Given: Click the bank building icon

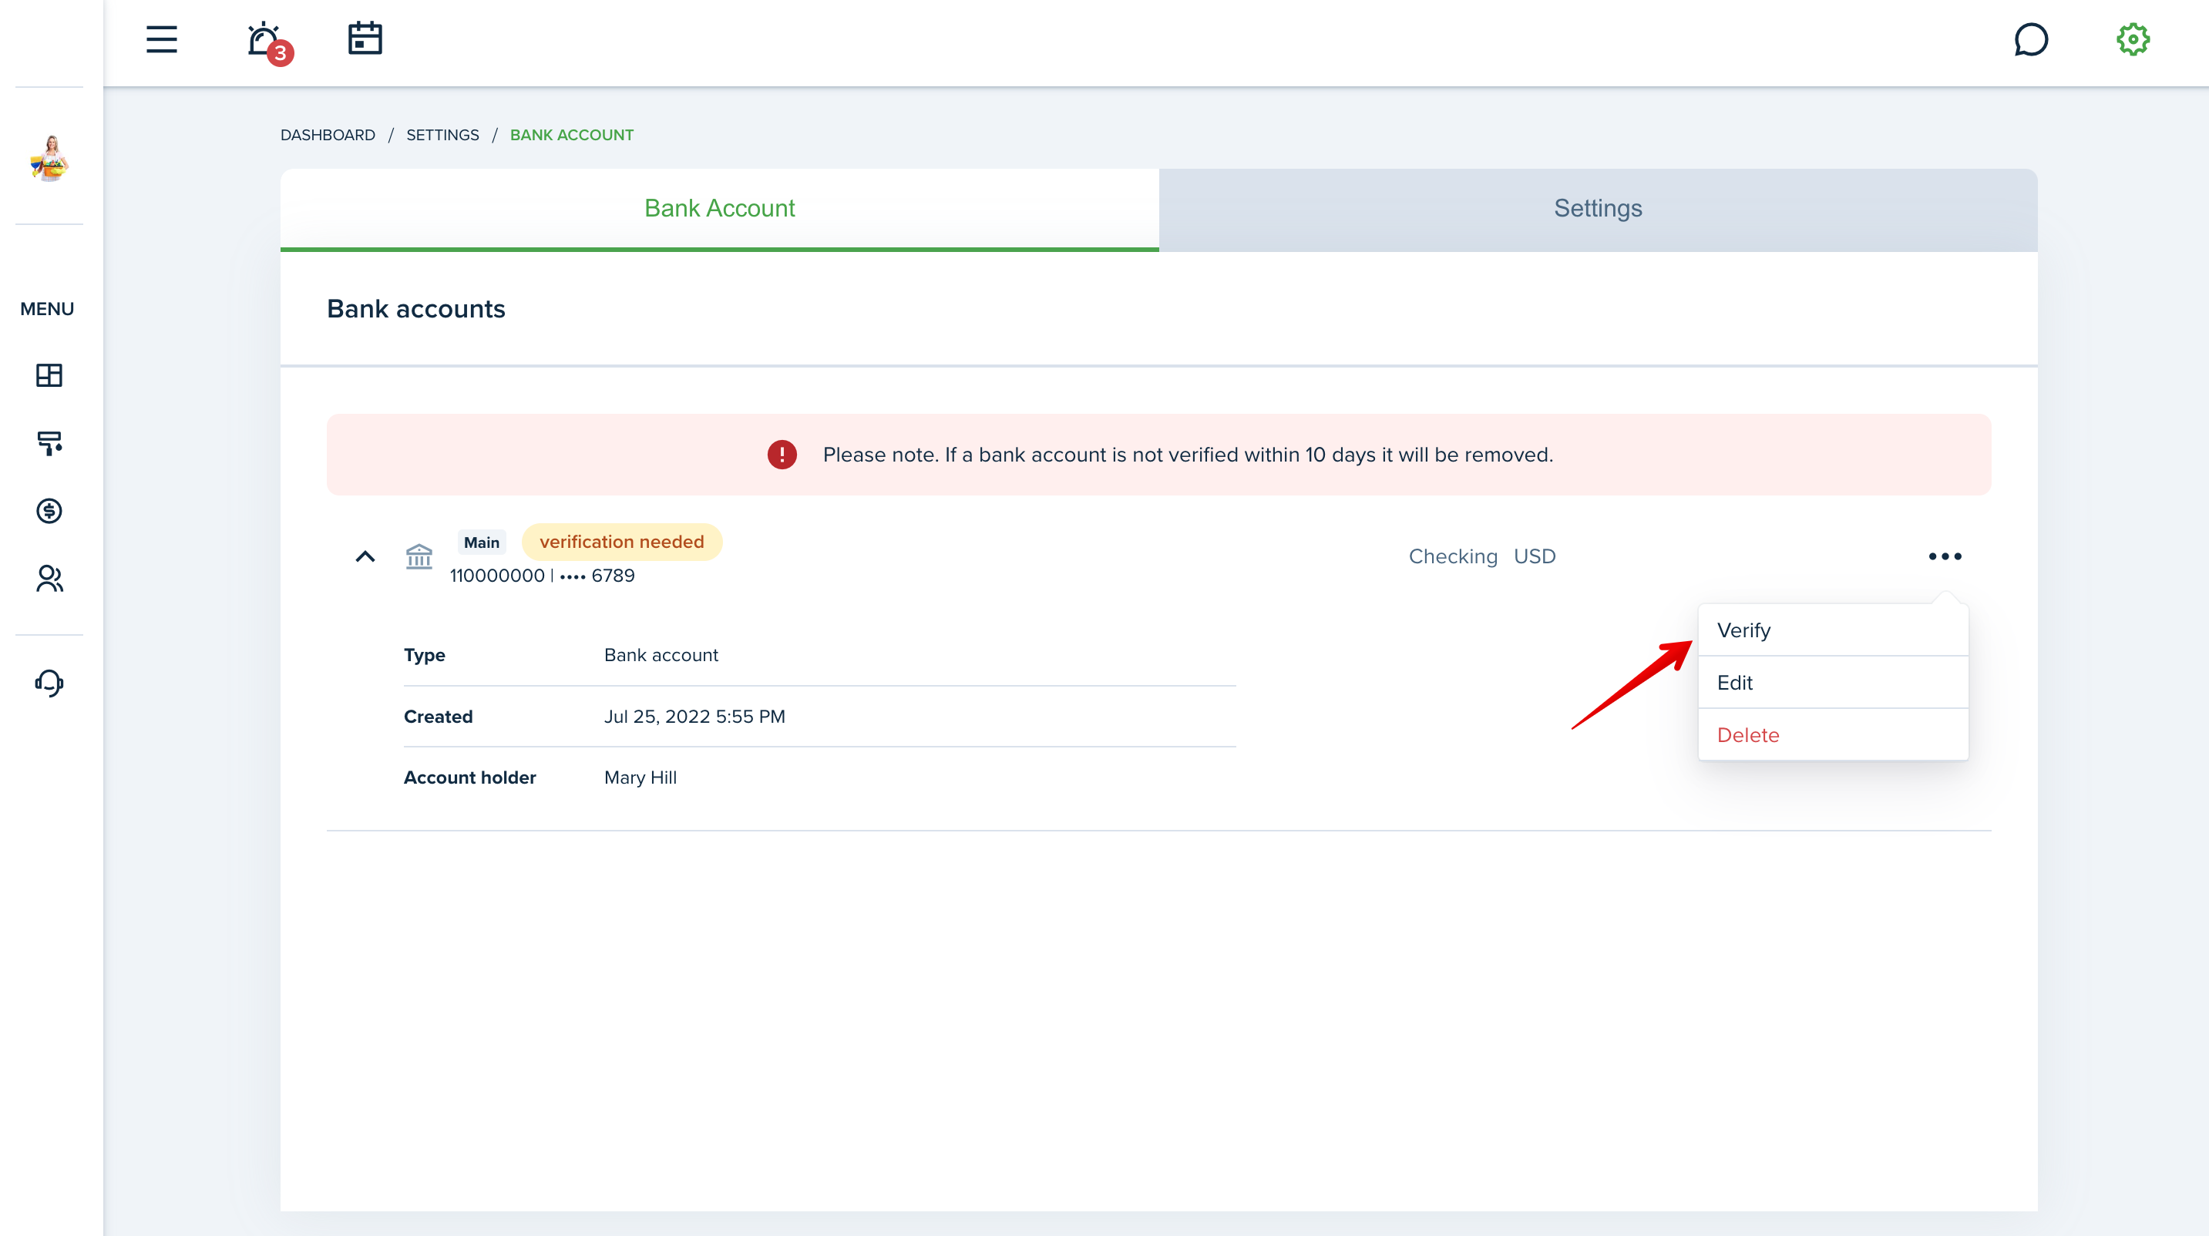Looking at the screenshot, I should point(419,557).
